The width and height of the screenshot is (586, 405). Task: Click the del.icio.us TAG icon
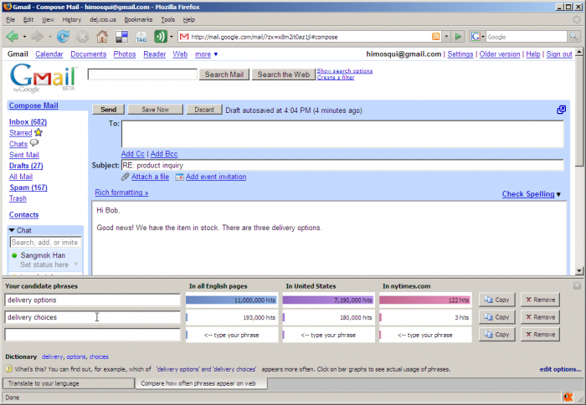click(141, 37)
